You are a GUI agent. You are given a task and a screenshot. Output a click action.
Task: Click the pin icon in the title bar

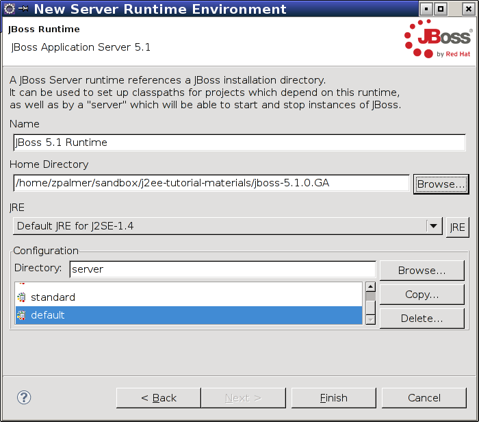[23, 8]
